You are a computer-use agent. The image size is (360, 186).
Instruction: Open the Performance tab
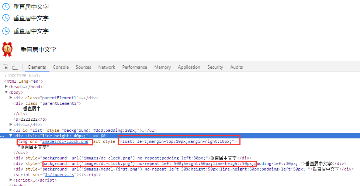point(135,67)
